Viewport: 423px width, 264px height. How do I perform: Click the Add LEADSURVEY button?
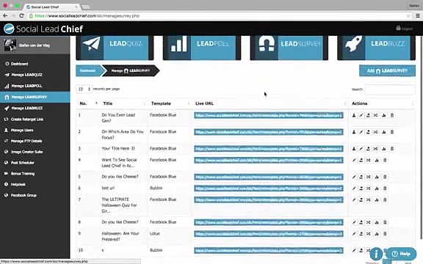tap(387, 70)
